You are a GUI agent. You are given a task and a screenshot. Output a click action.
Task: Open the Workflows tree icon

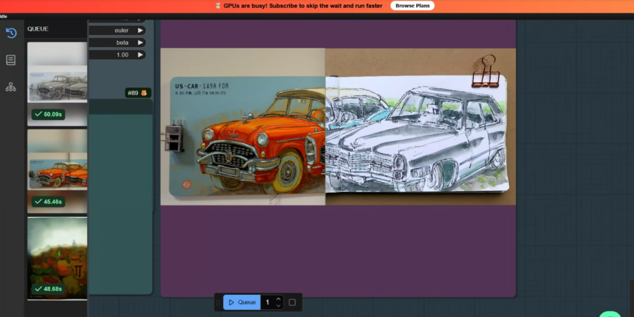11,87
